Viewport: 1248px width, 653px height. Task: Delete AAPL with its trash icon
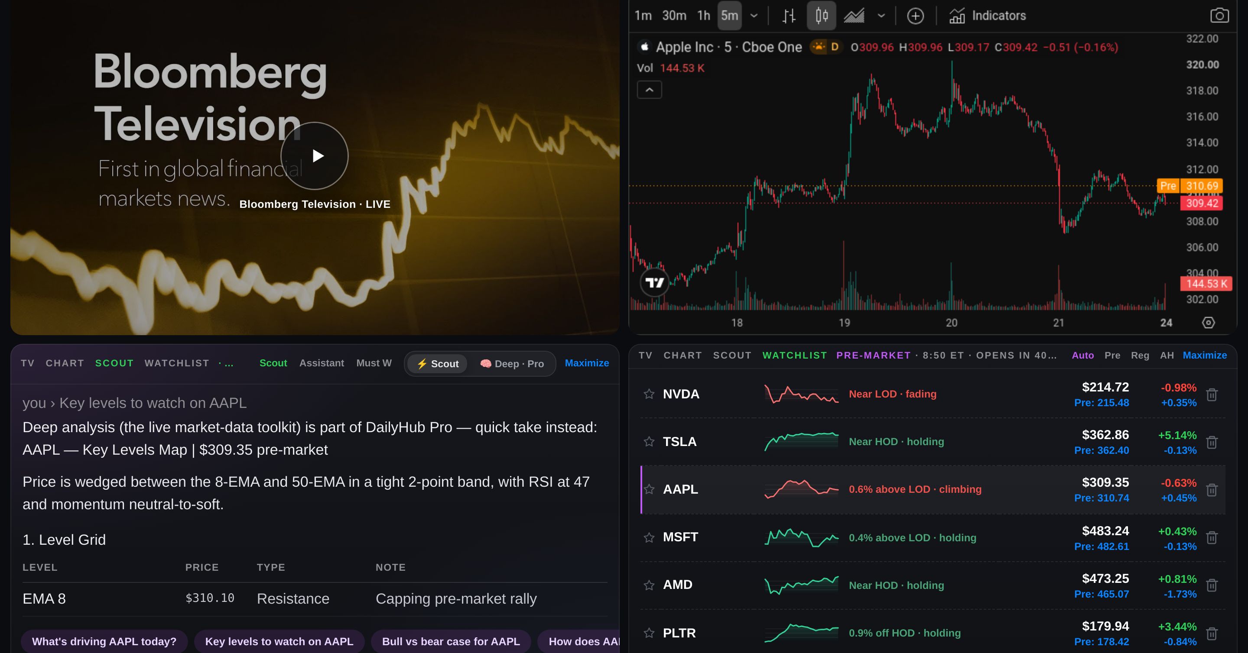tap(1212, 490)
